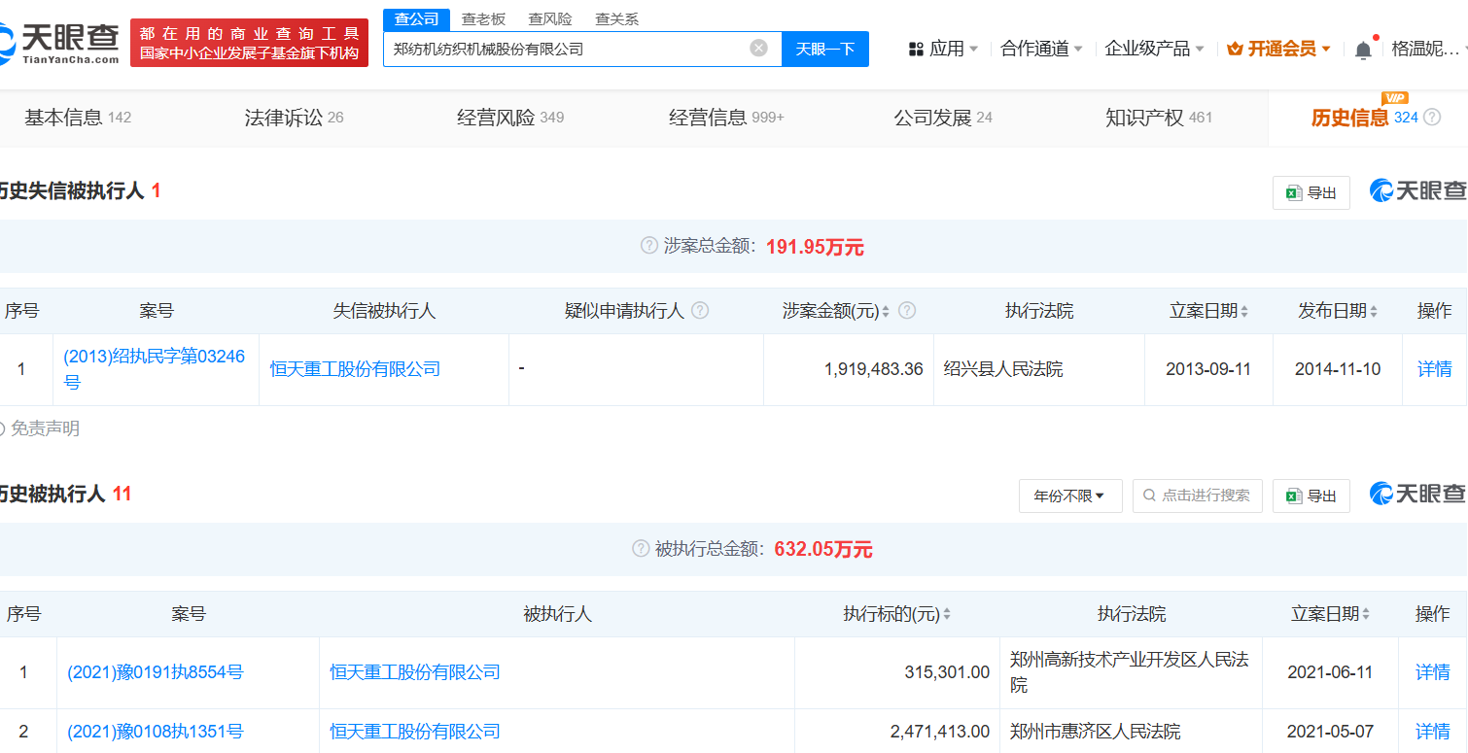Switch to 法律诉讼 tab
This screenshot has height=753, width=1468.
pos(294,118)
